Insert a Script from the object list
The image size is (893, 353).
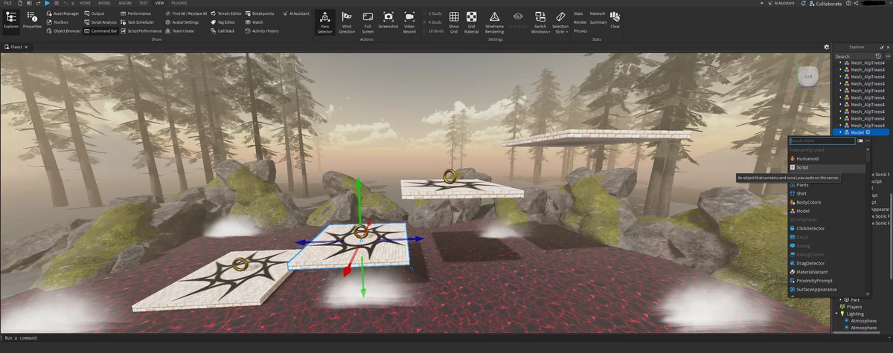(x=802, y=168)
